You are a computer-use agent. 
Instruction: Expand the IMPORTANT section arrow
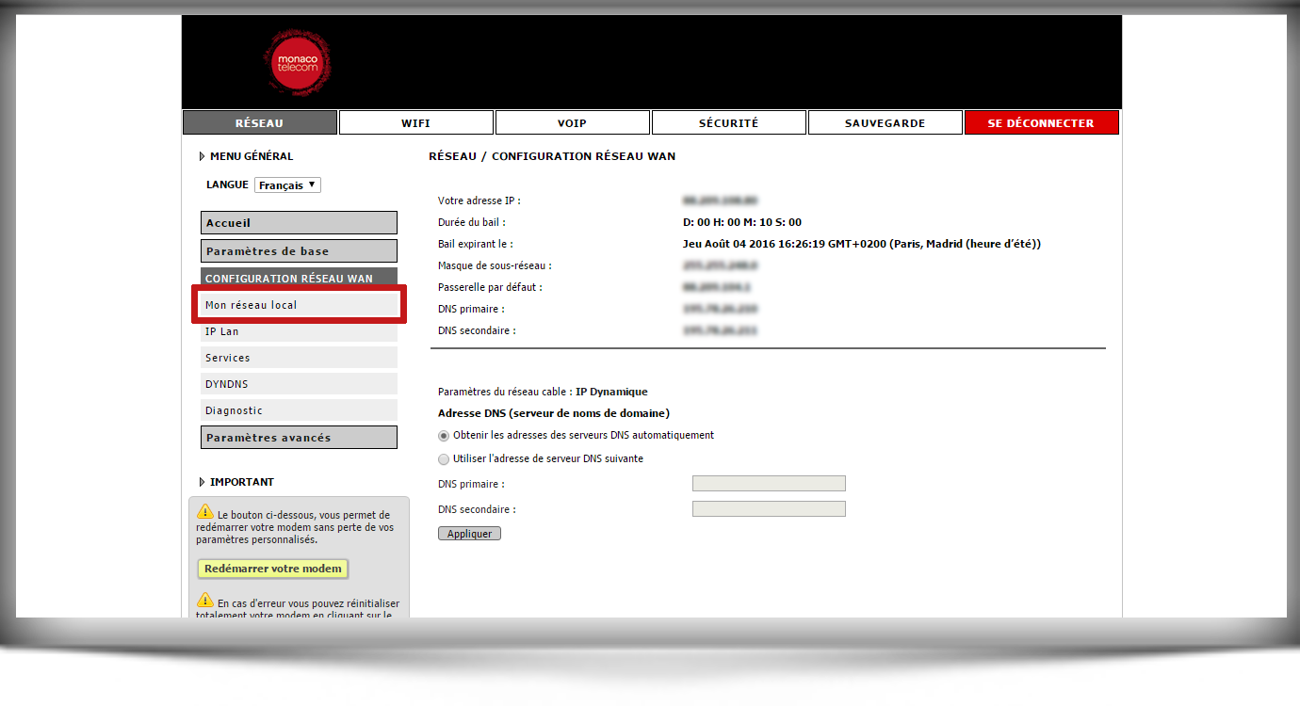click(x=202, y=482)
